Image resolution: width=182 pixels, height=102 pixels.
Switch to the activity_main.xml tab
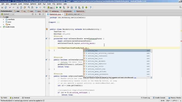(74, 14)
